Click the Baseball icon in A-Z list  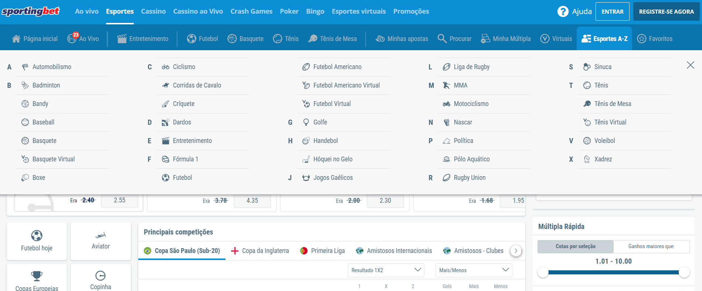click(x=25, y=122)
